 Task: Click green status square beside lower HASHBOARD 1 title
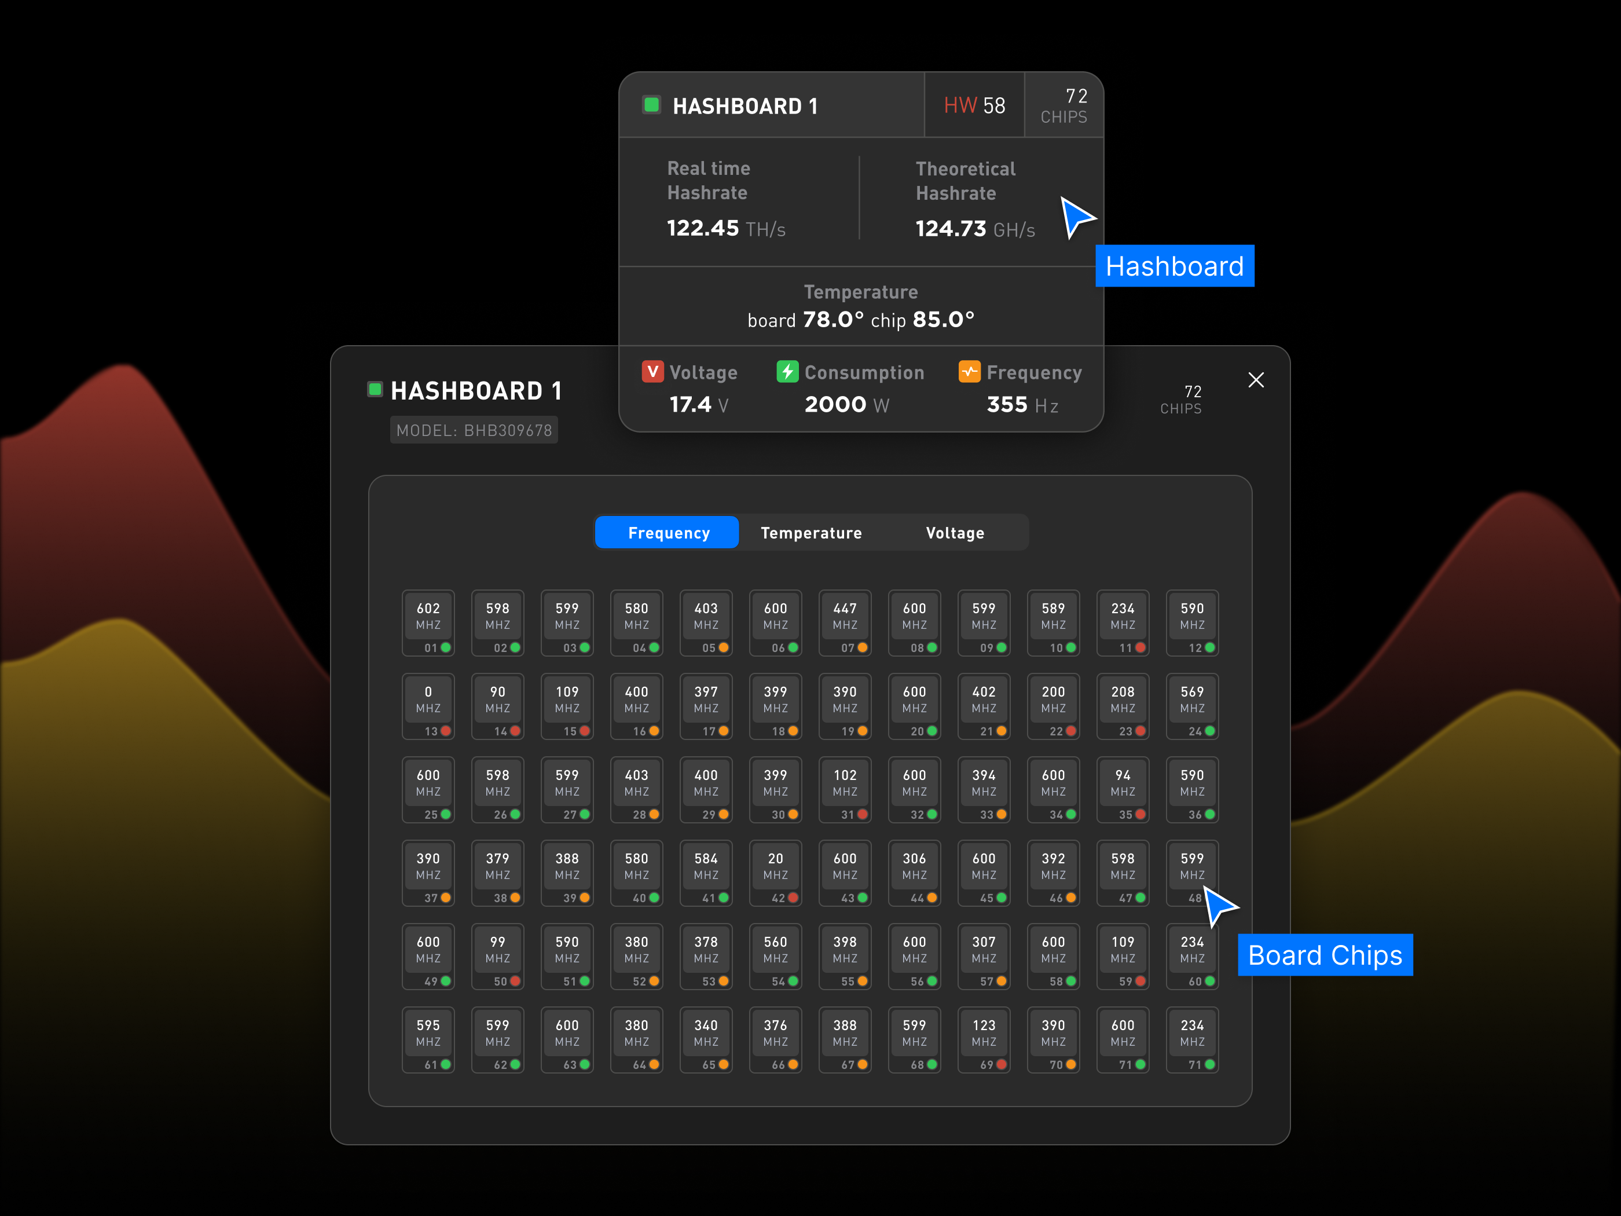tap(375, 389)
